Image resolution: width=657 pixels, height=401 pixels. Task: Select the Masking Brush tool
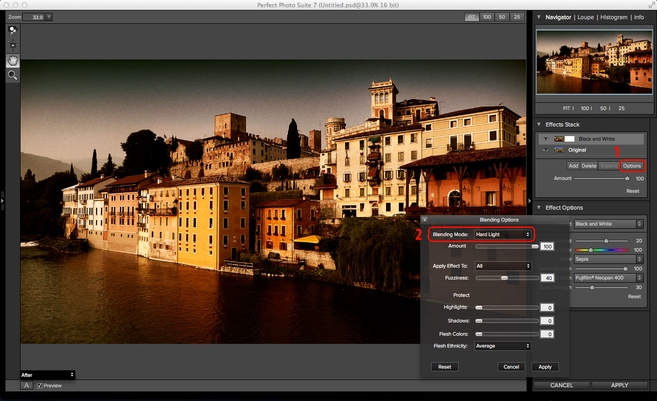12,30
